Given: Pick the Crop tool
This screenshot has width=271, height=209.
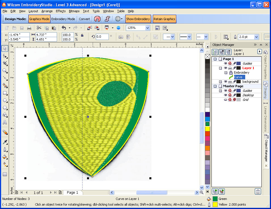Looking at the screenshot, I should (x=5, y=63).
